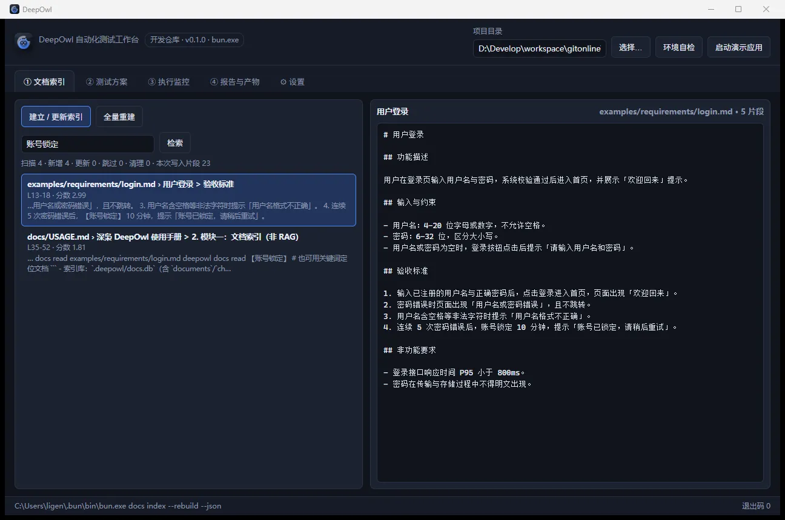Click the 用户登录 preview panel title
Viewport: 785px width, 520px height.
pyautogui.click(x=392, y=111)
